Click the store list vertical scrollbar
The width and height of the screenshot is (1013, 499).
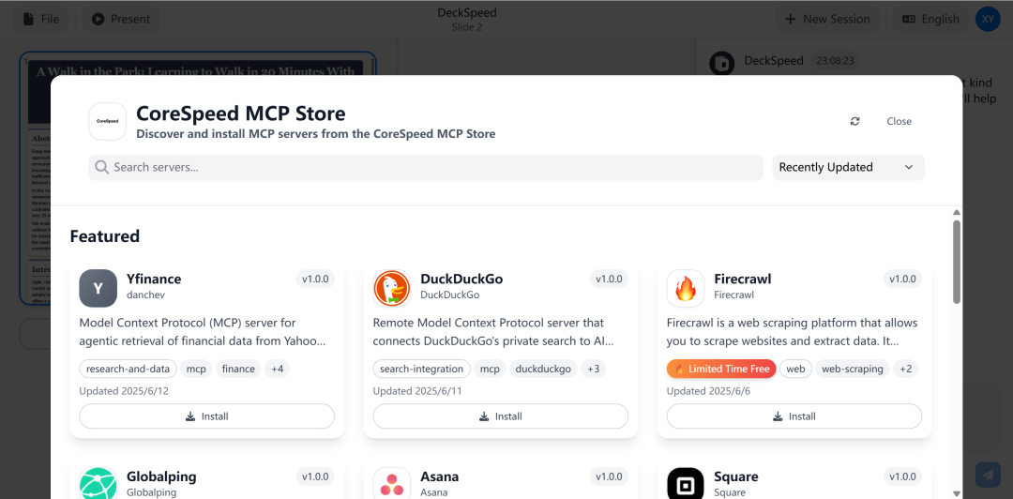(x=957, y=261)
